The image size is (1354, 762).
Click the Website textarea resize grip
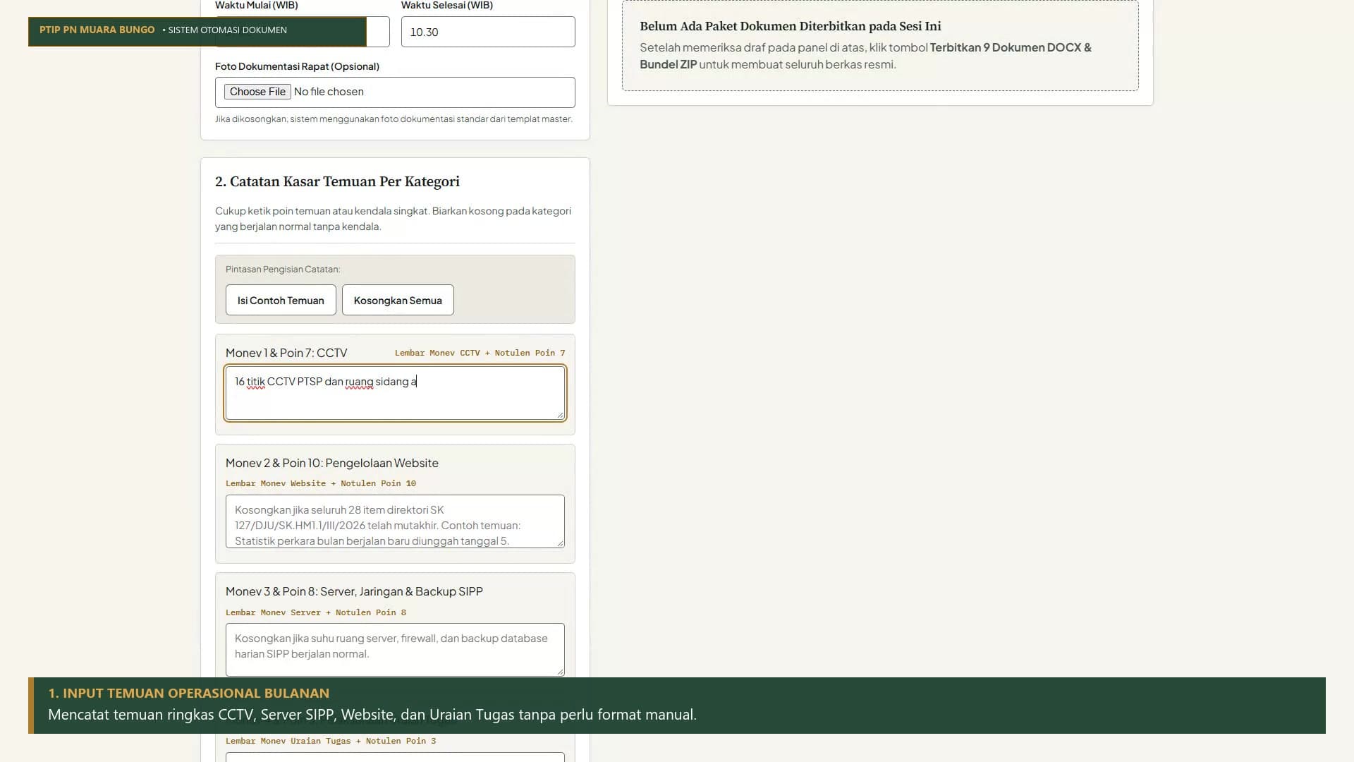[561, 544]
